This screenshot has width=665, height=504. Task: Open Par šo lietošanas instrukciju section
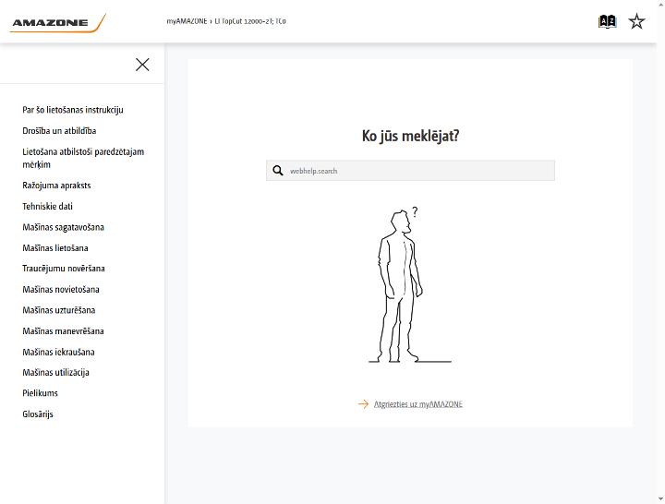pyautogui.click(x=73, y=110)
